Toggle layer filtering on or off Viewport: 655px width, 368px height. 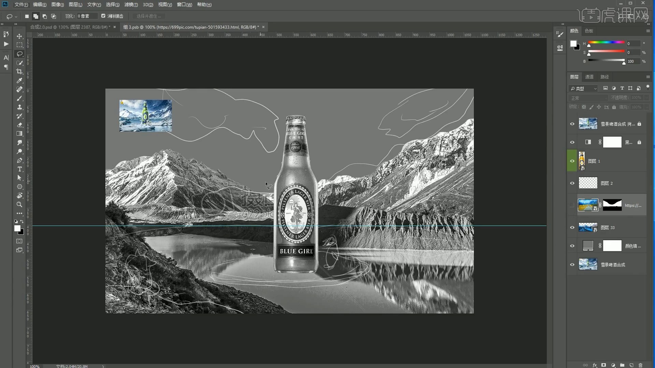tap(648, 88)
